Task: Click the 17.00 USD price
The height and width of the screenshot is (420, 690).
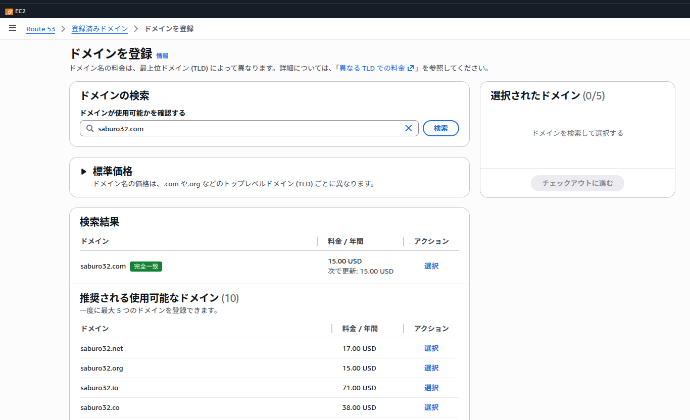Action: [x=359, y=348]
